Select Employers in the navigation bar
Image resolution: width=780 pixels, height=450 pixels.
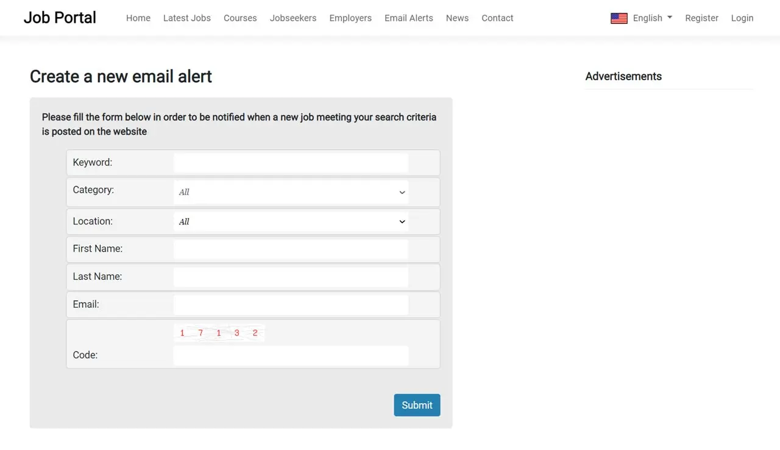point(350,18)
